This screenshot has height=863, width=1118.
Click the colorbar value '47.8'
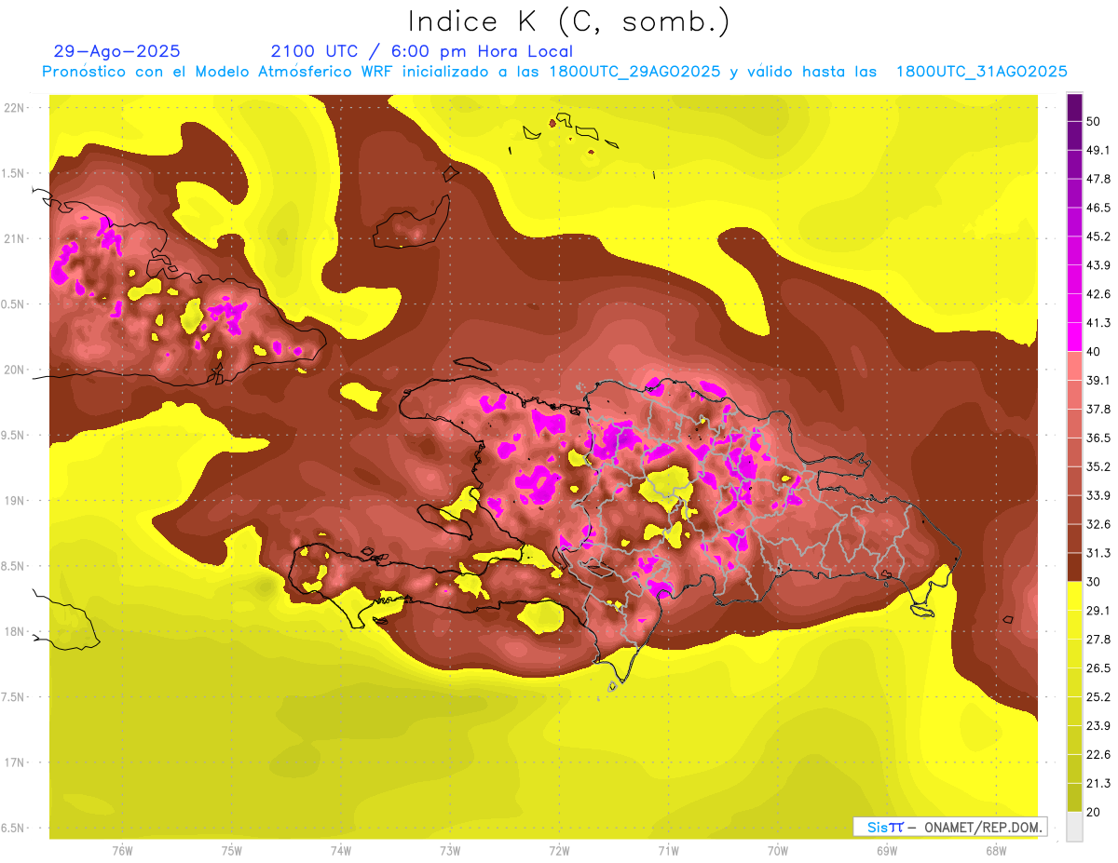[x=1098, y=179]
